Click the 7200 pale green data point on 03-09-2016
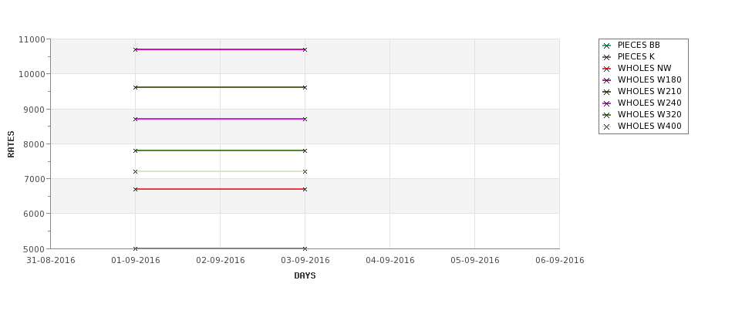This screenshot has width=752, height=331. point(305,171)
